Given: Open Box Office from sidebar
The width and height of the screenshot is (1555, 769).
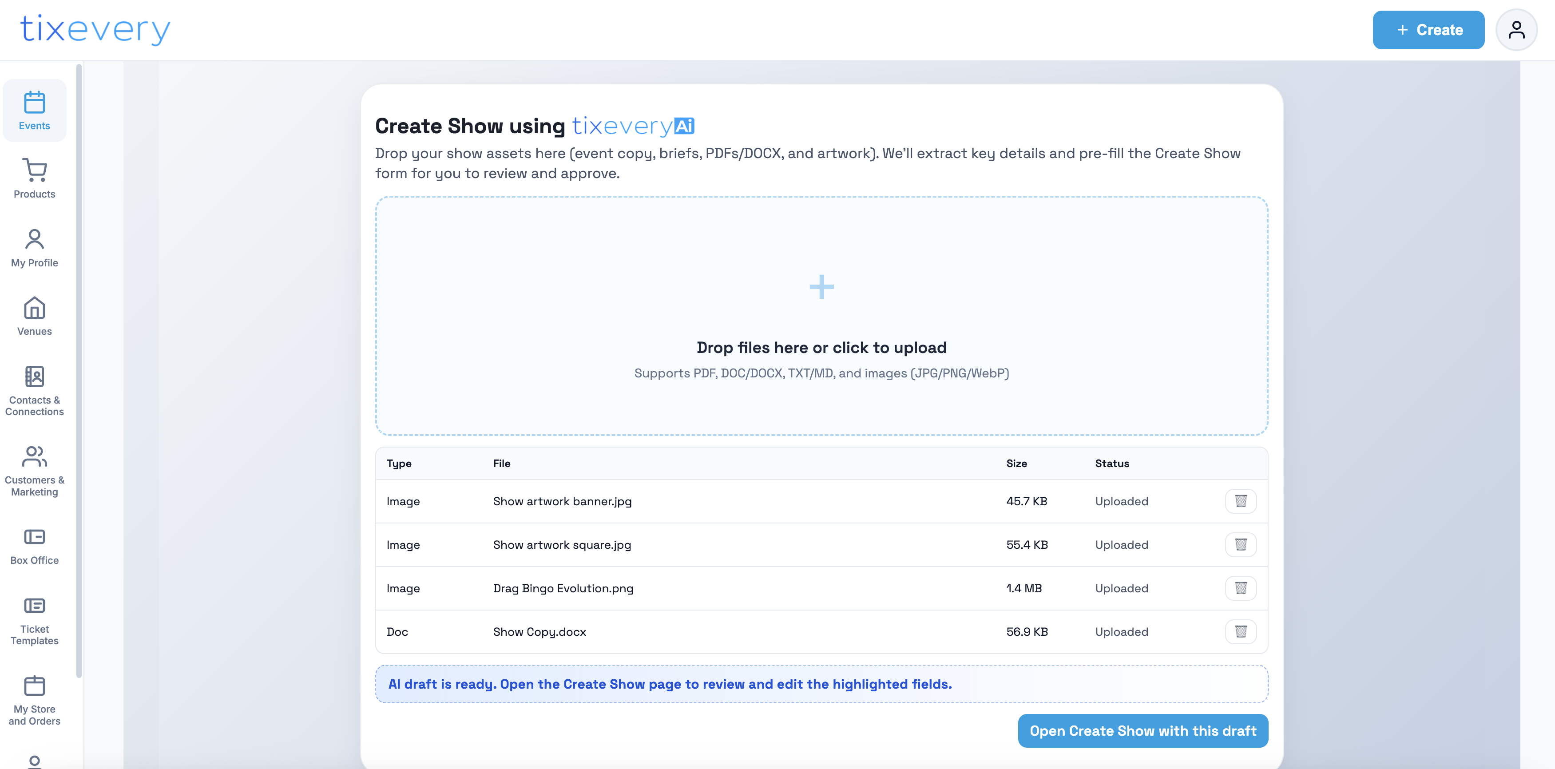Looking at the screenshot, I should point(34,546).
